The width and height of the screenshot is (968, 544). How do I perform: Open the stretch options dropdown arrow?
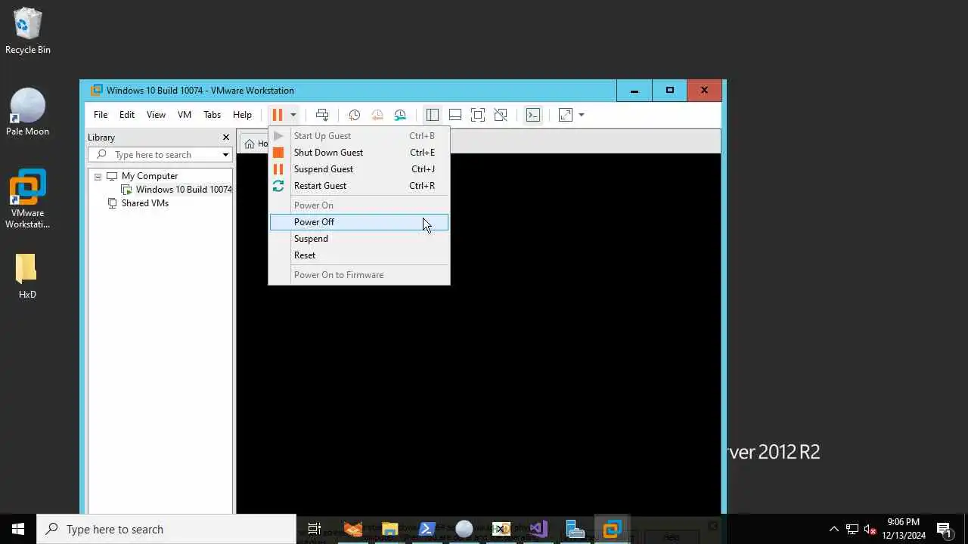click(x=581, y=115)
